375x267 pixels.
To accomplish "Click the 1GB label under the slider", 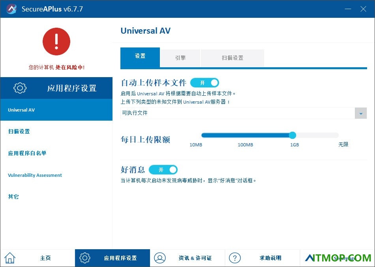I will click(294, 145).
